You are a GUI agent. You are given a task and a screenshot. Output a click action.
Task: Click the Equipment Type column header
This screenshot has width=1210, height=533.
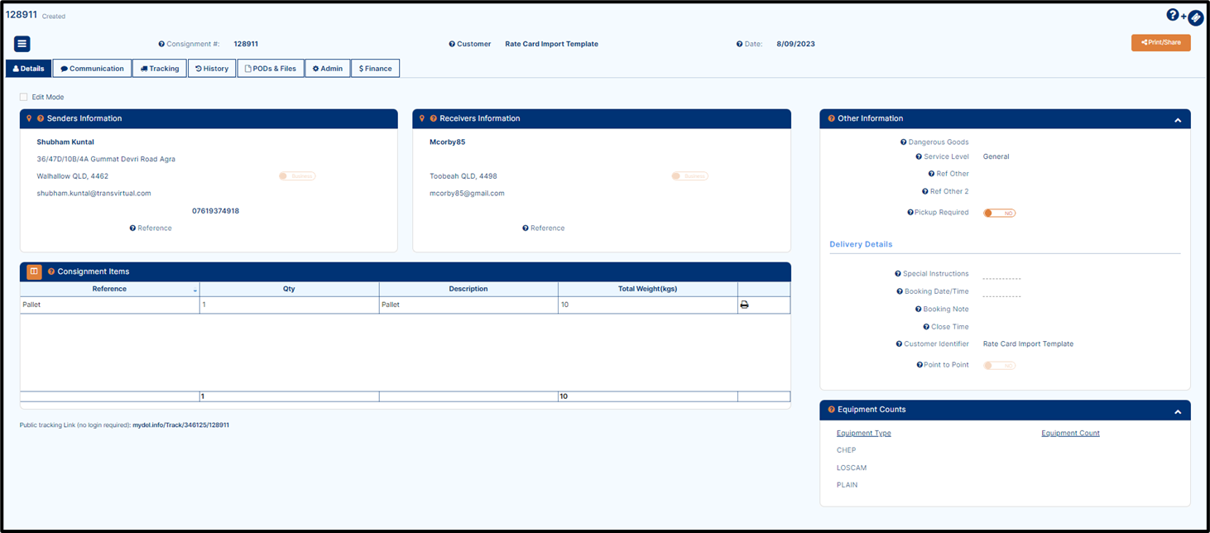(863, 433)
